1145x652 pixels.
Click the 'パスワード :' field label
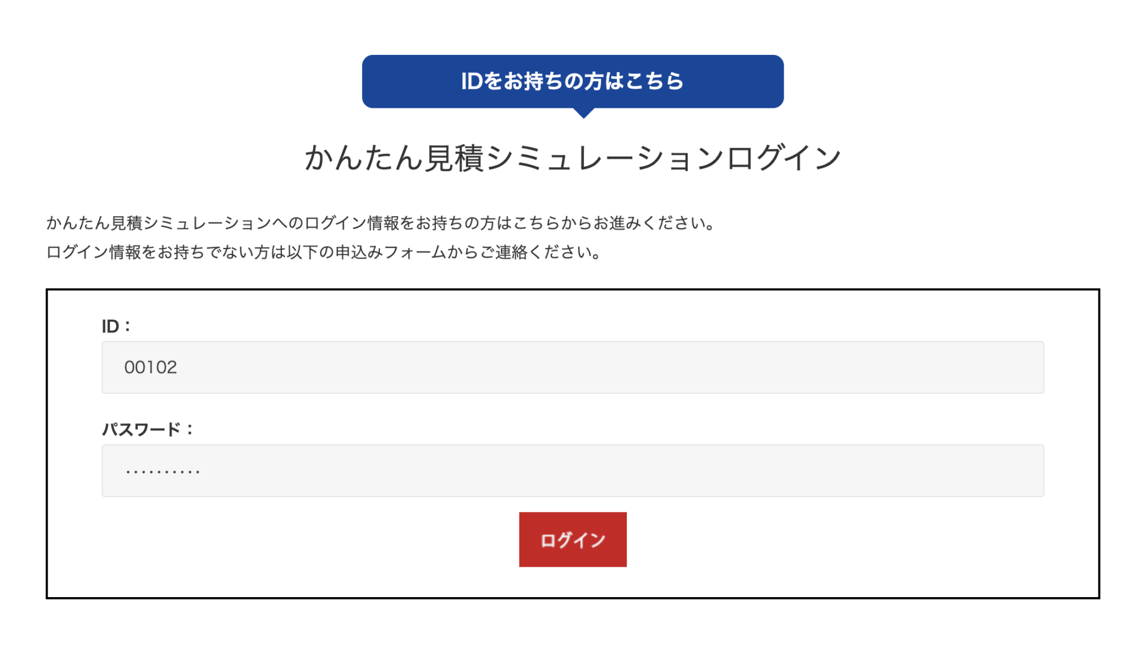click(x=147, y=429)
